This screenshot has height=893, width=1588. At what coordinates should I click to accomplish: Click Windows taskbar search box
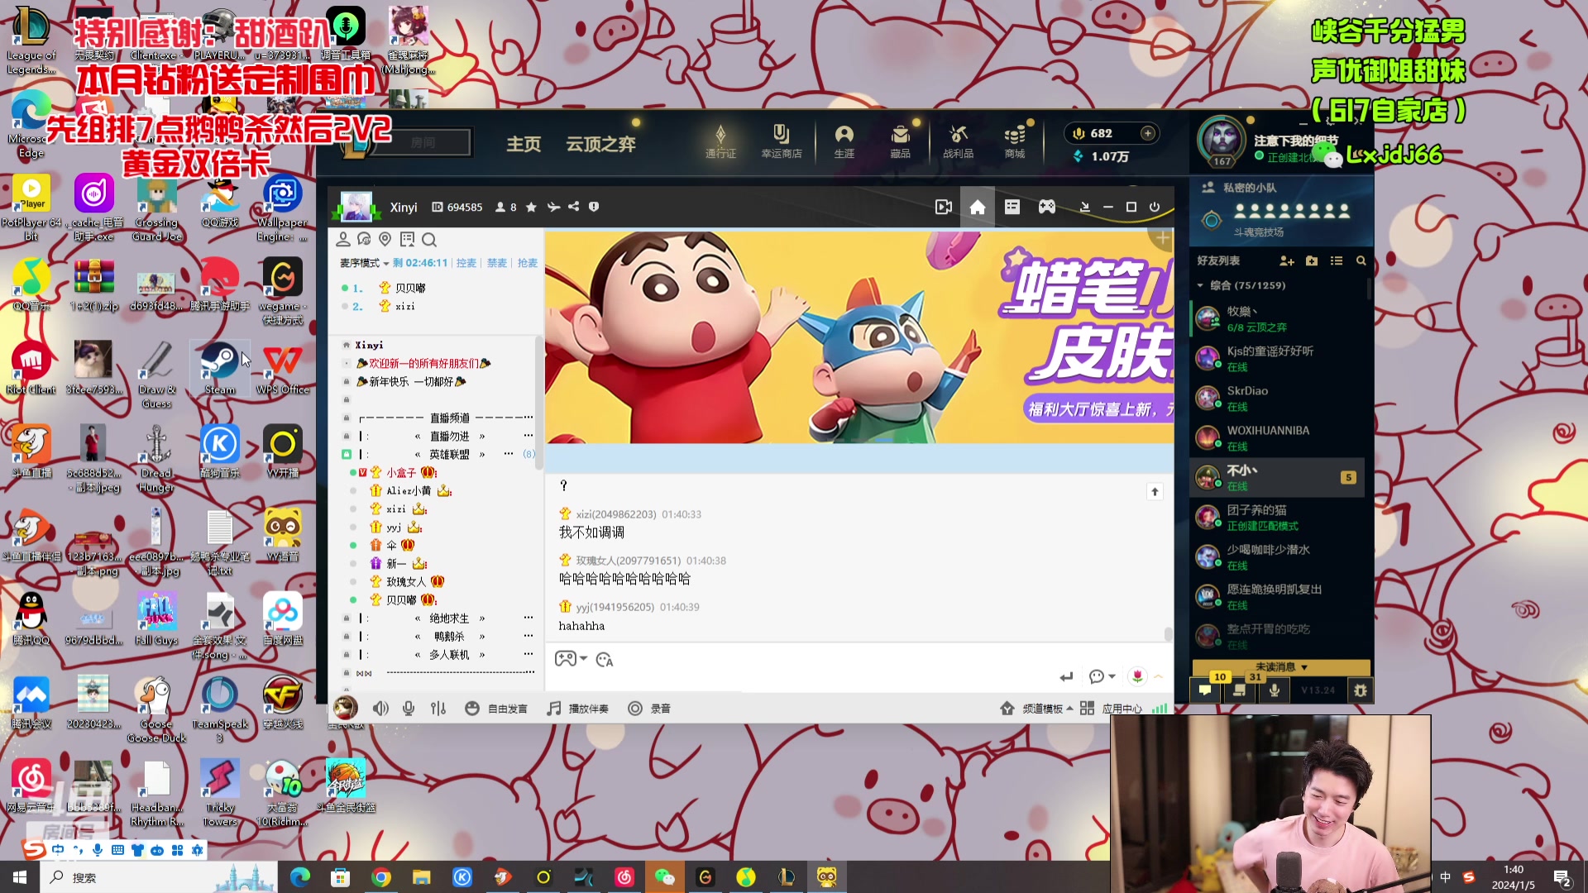click(157, 877)
